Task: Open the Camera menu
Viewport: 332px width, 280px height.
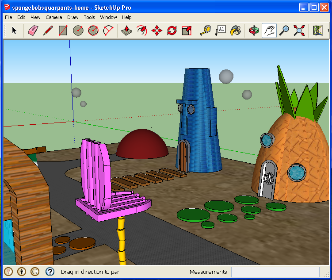Action: 54,17
